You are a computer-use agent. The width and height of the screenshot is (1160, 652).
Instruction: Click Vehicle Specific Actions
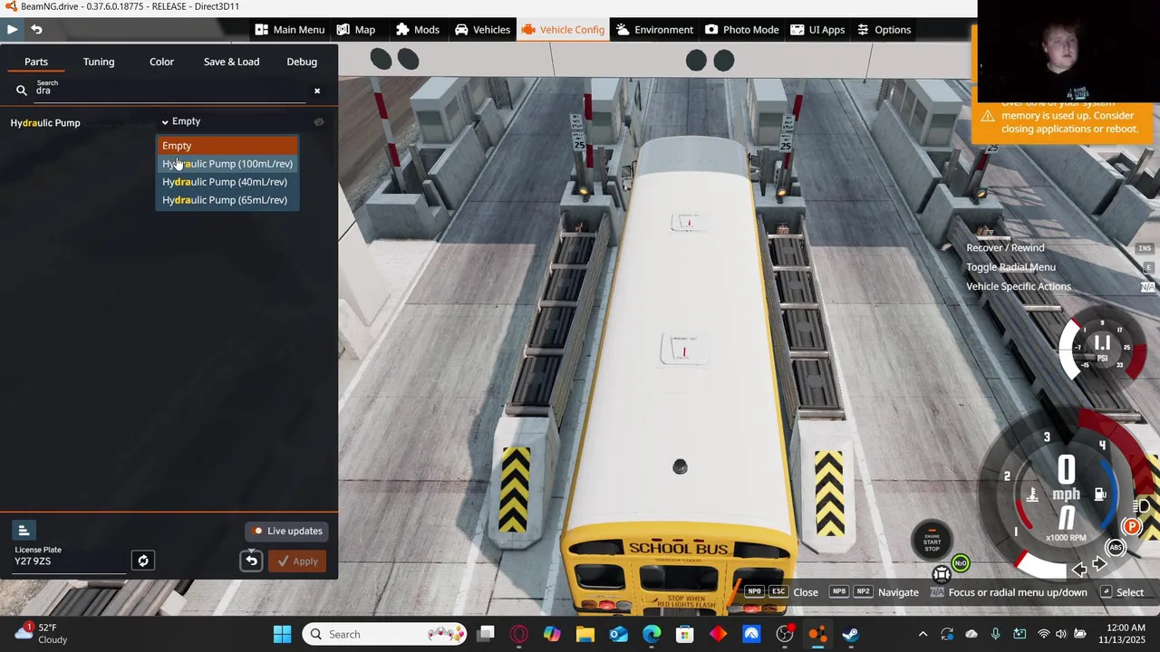[x=1019, y=286]
